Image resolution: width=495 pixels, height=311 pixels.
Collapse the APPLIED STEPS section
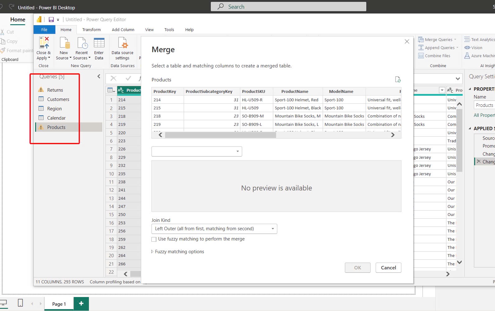pos(470,128)
